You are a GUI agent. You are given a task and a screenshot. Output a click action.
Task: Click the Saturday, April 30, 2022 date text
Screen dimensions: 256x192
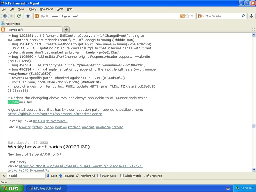(28, 142)
